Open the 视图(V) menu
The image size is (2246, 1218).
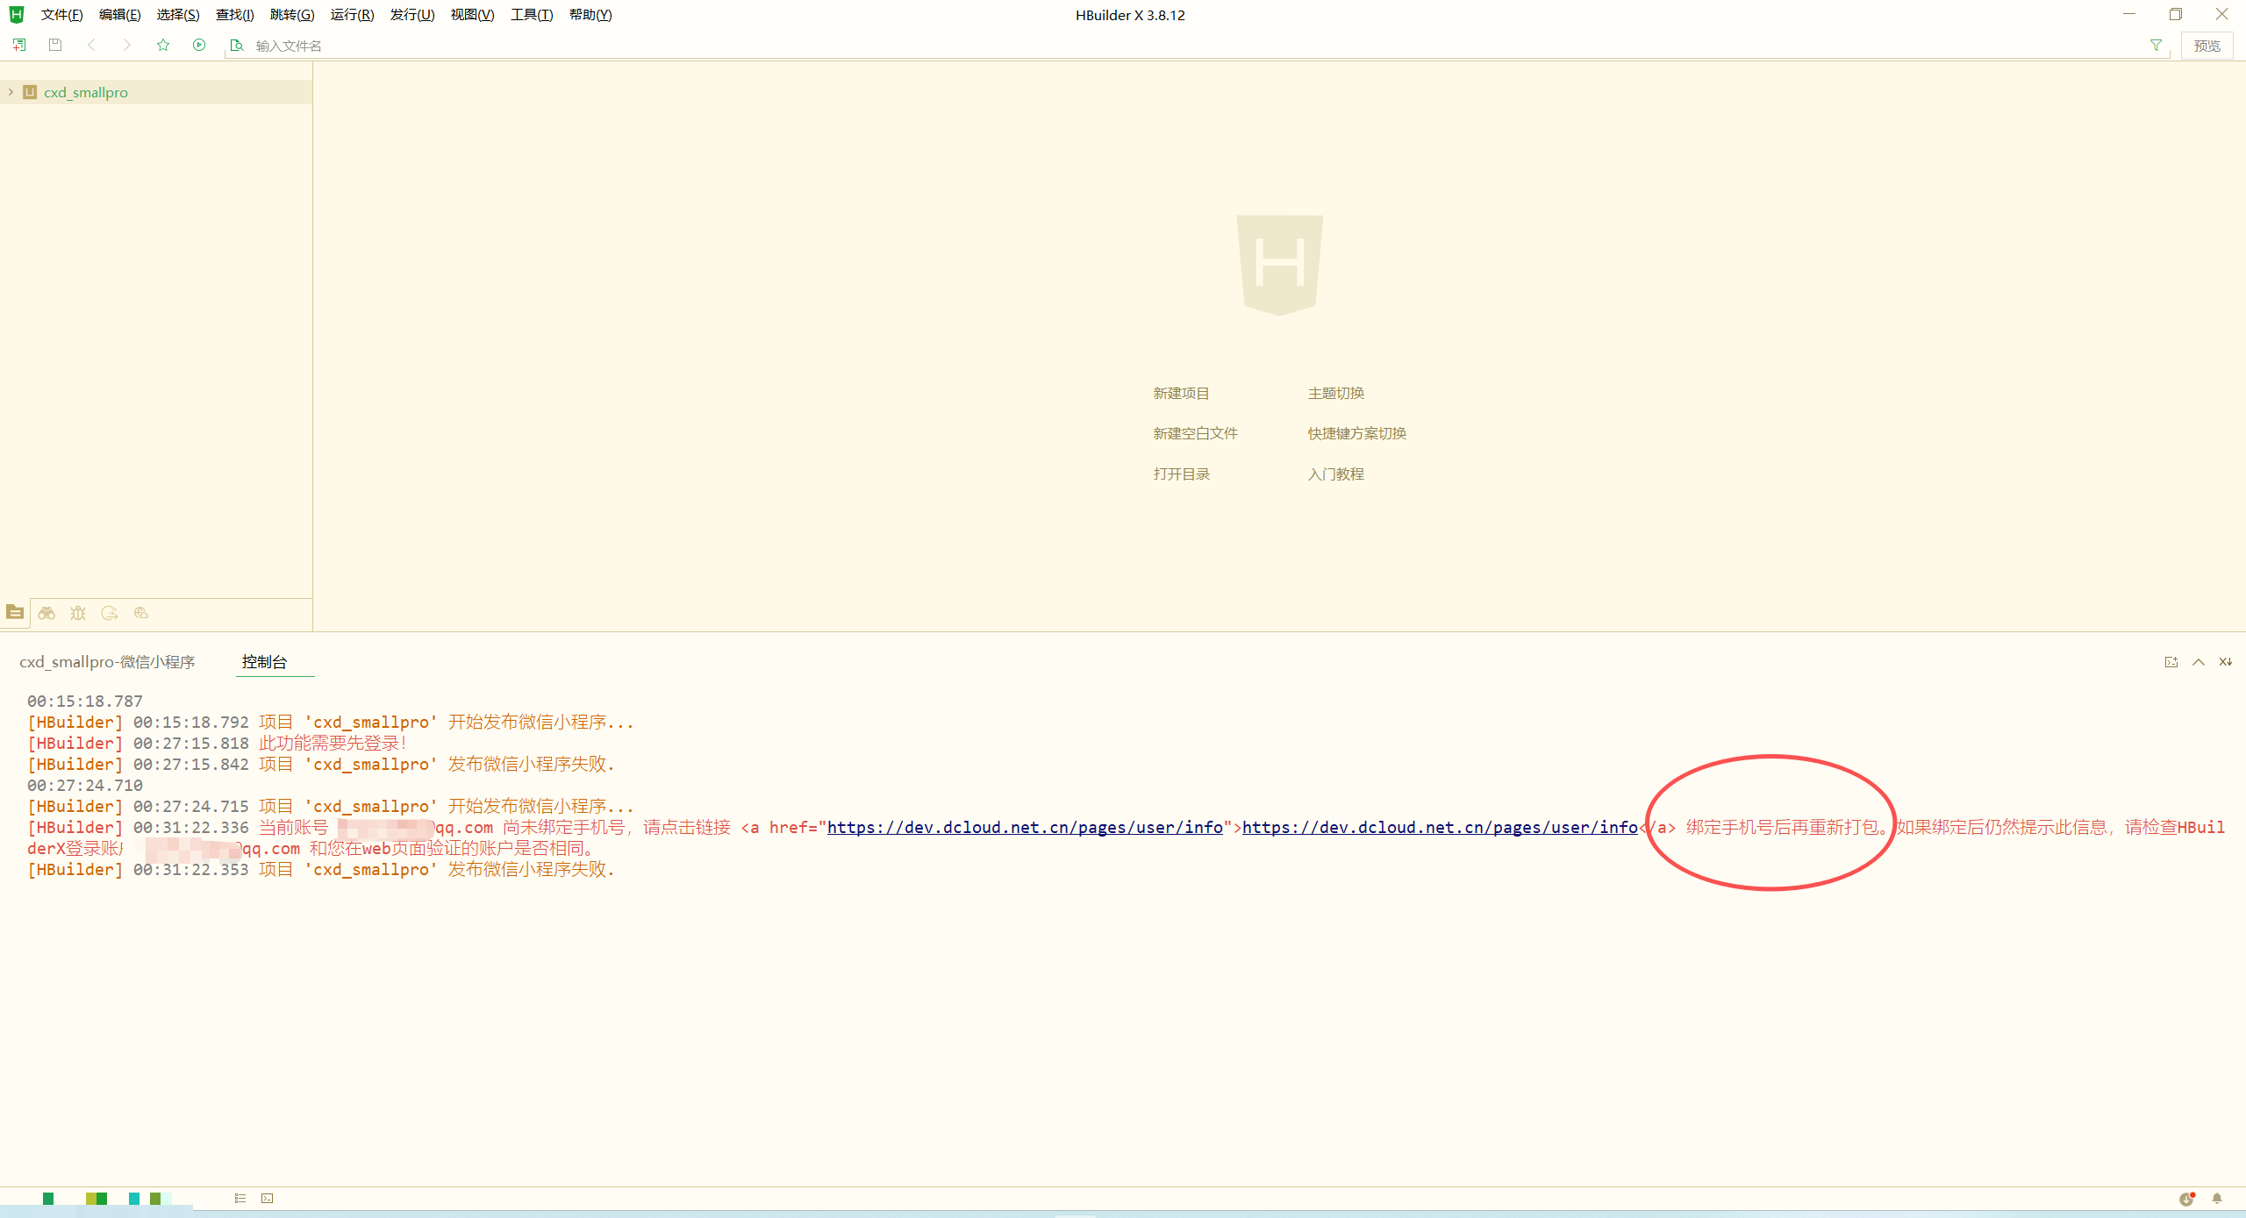(472, 15)
